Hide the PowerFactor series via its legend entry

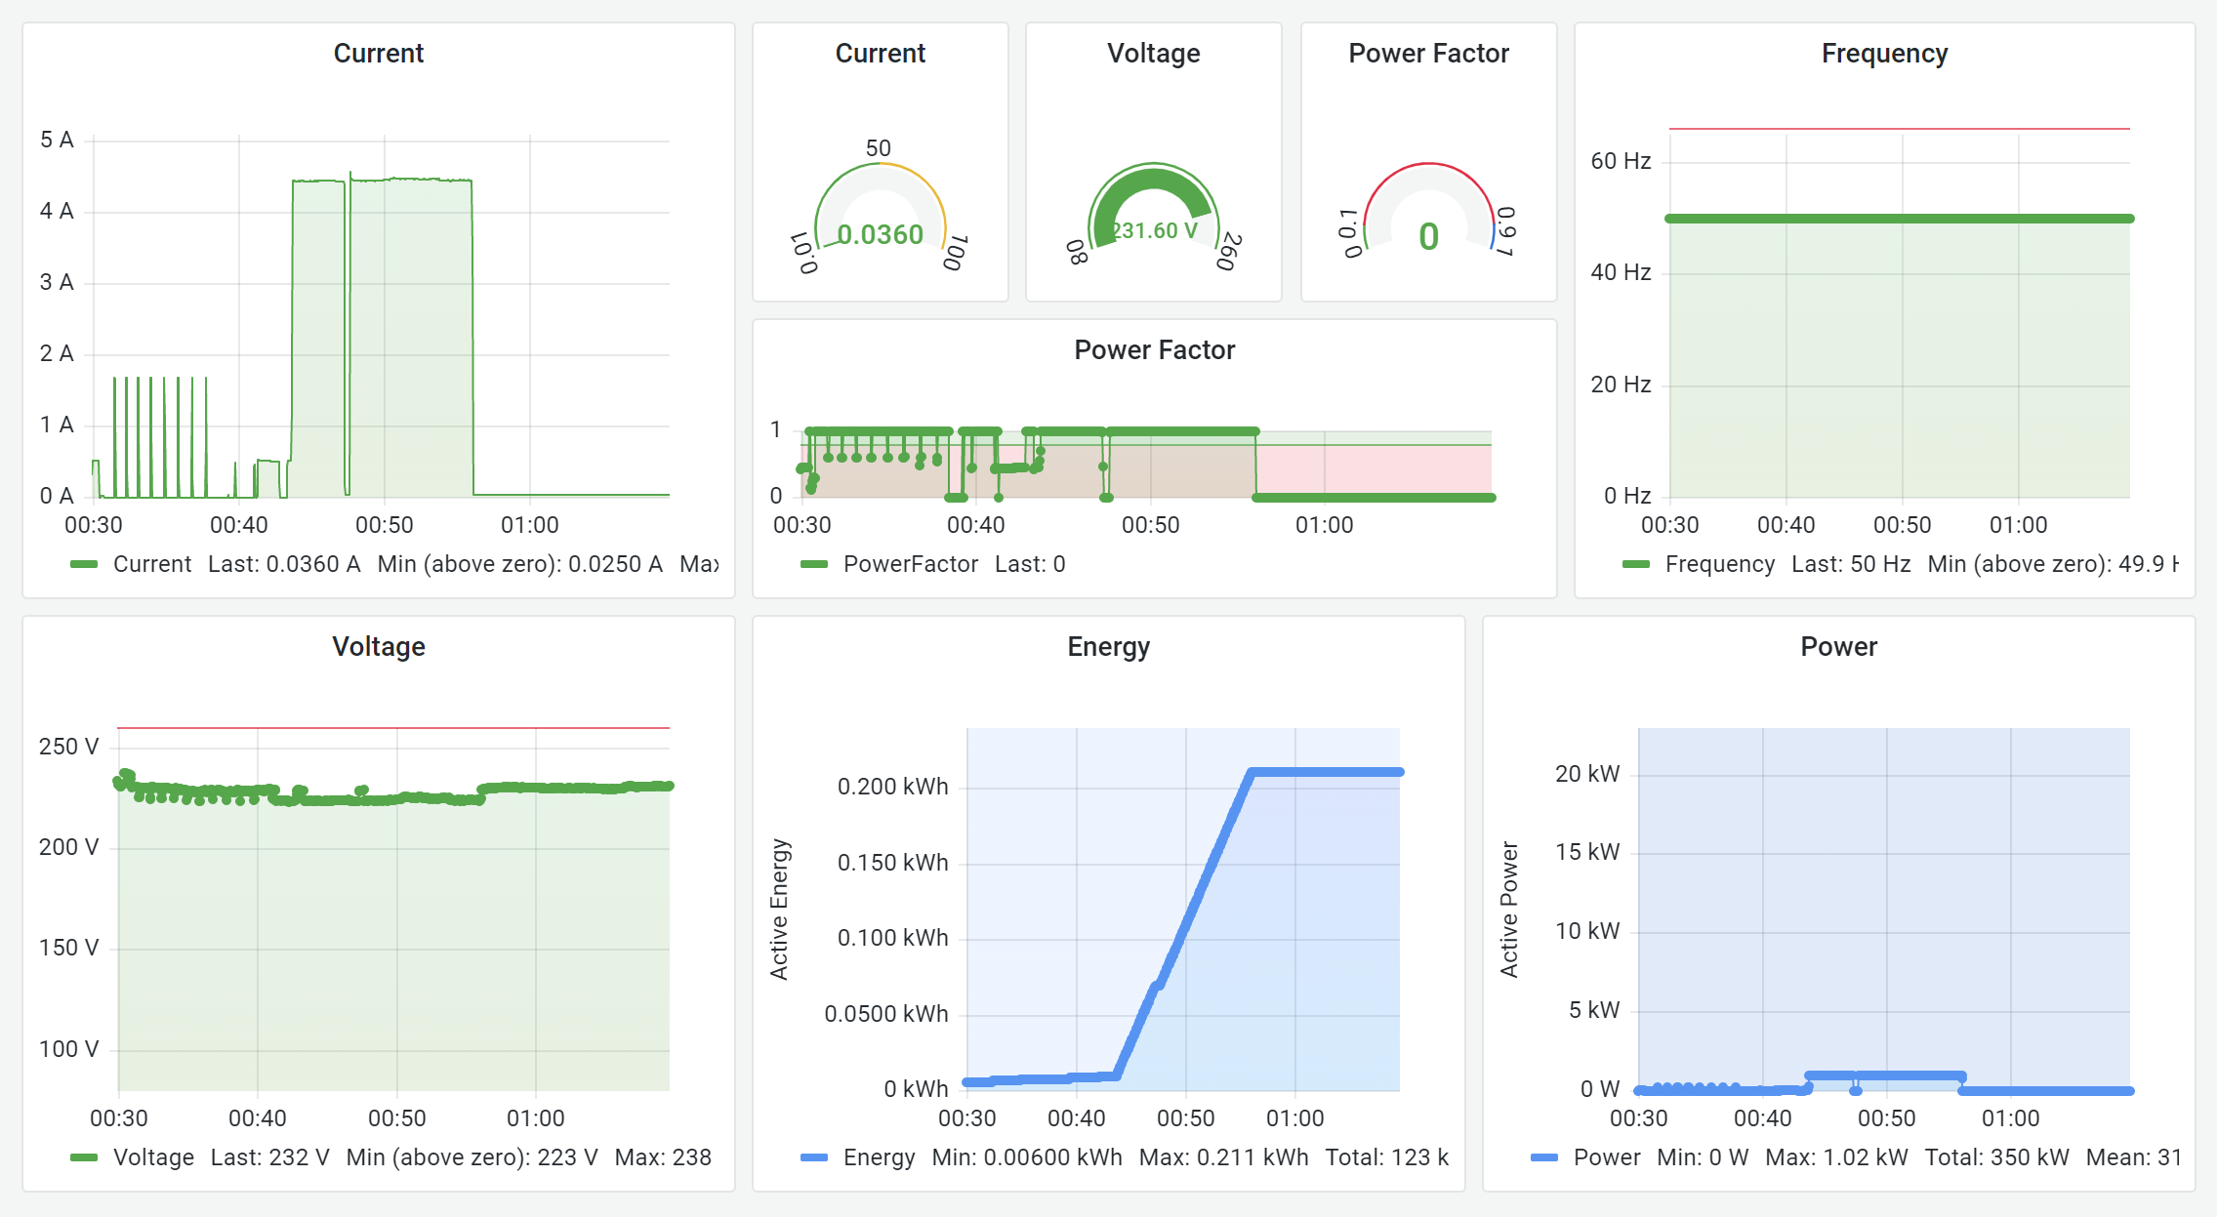(x=910, y=563)
